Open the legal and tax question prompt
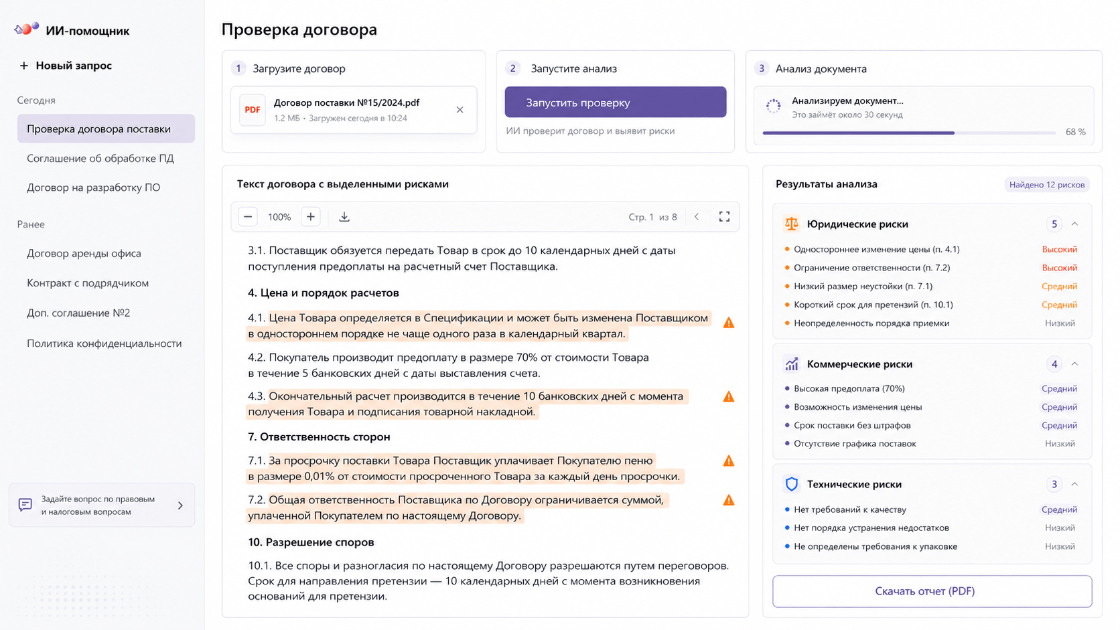 [102, 505]
